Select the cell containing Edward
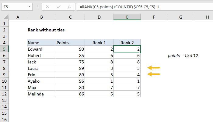 (41, 49)
